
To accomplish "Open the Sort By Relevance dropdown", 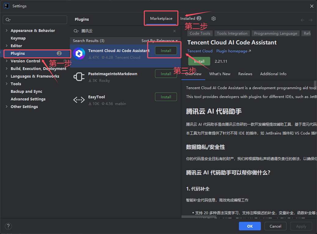I will 160,41.
